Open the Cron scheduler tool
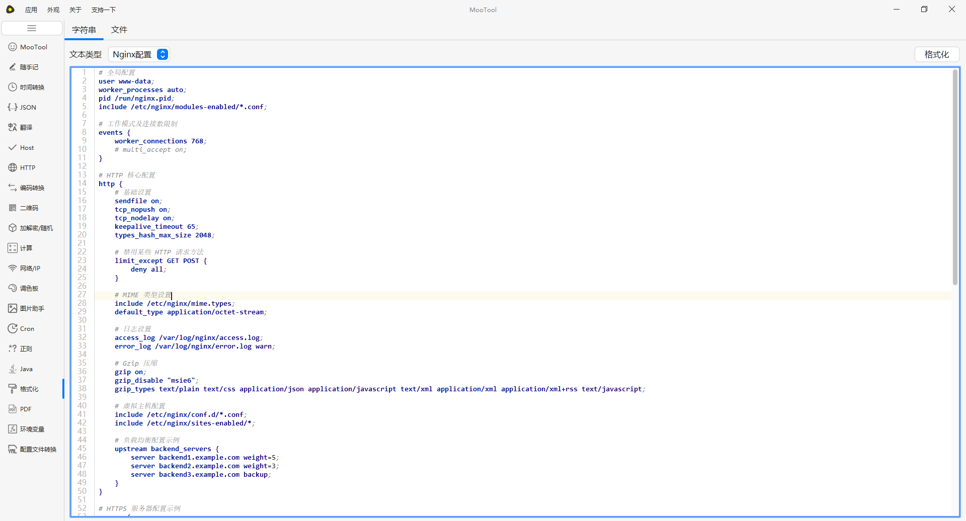Viewport: 966px width, 521px height. [x=27, y=329]
